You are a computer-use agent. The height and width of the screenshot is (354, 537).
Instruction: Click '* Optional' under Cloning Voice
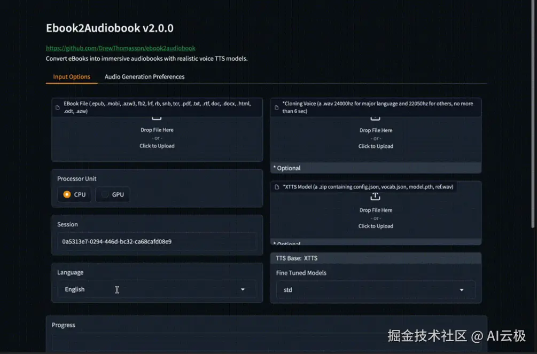287,168
